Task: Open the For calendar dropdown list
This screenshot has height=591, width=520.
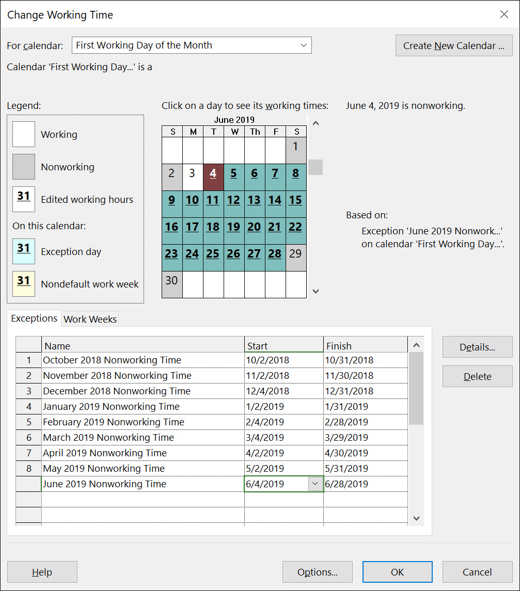Action: [304, 45]
